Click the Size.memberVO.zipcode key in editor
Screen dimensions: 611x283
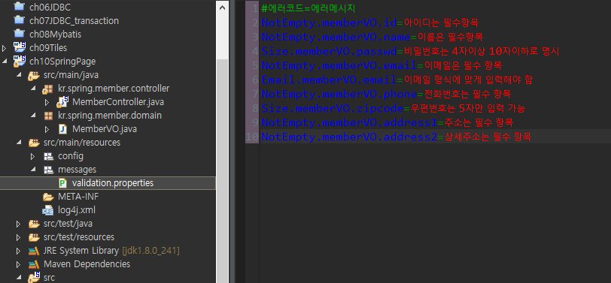point(332,108)
